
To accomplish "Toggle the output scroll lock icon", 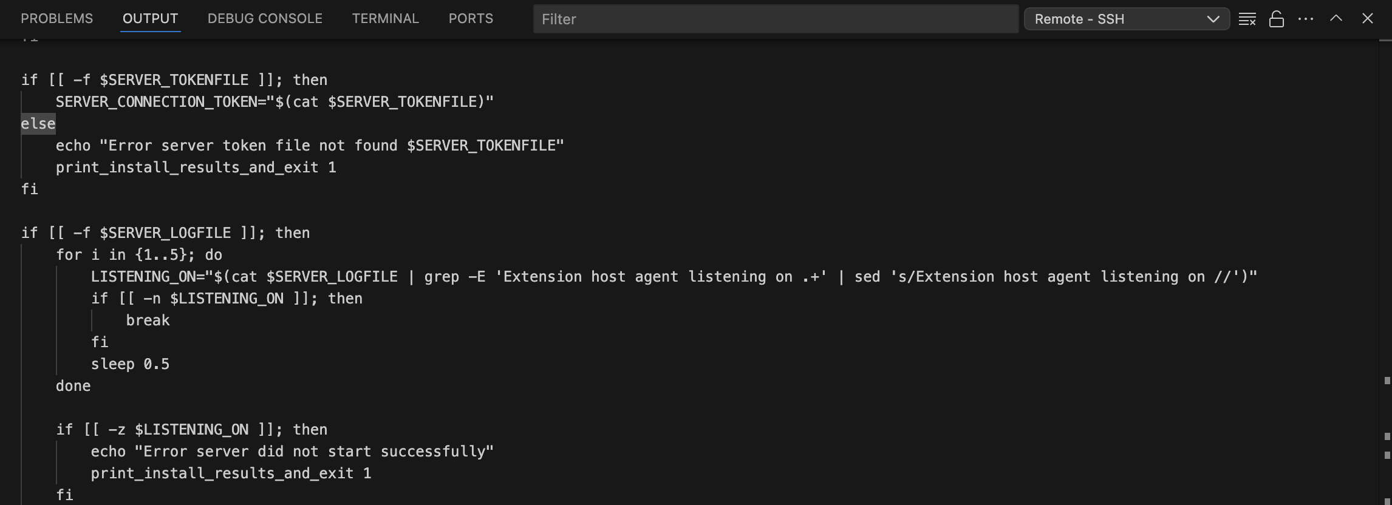I will click(1277, 19).
